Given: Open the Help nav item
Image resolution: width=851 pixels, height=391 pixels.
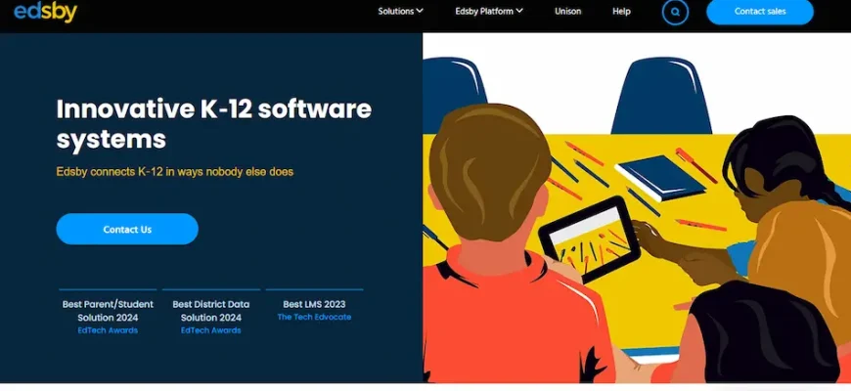Looking at the screenshot, I should pyautogui.click(x=621, y=12).
